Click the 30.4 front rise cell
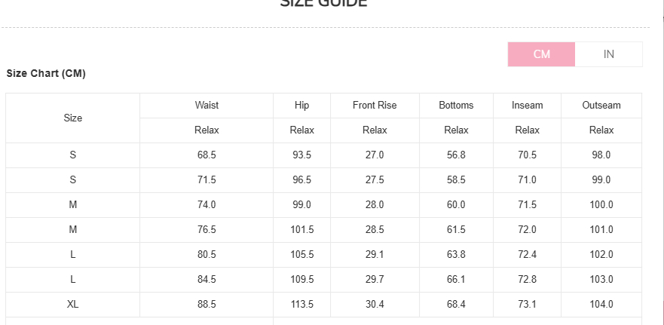Viewport: 664px width, 325px height. tap(375, 305)
